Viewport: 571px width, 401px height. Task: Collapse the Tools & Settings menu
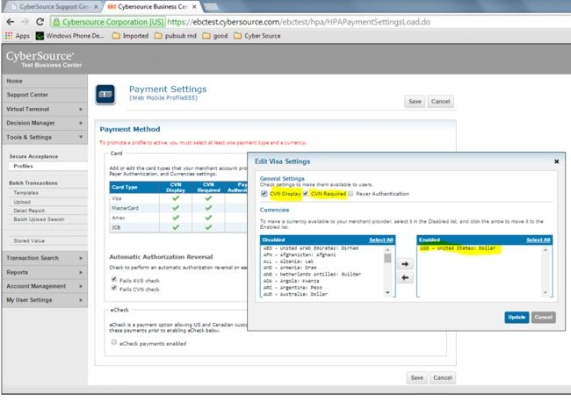45,137
